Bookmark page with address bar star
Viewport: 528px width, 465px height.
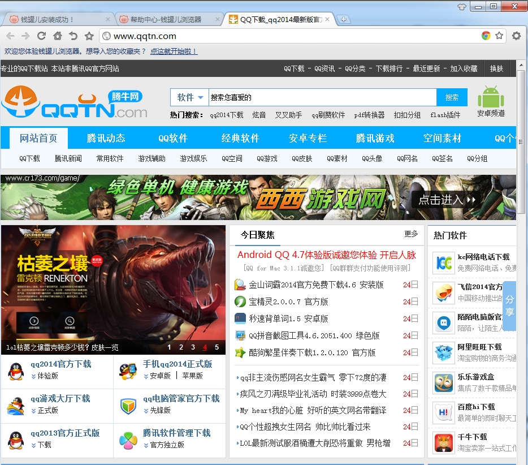[x=499, y=36]
